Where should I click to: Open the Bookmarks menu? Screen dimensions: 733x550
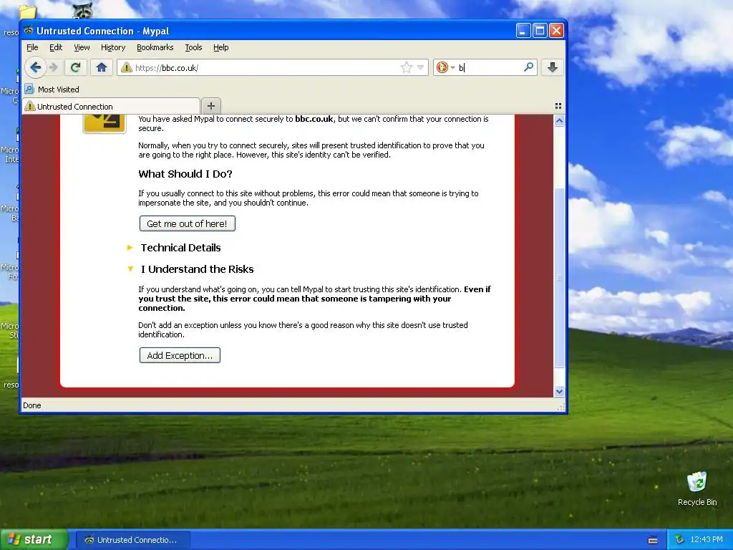tap(155, 47)
